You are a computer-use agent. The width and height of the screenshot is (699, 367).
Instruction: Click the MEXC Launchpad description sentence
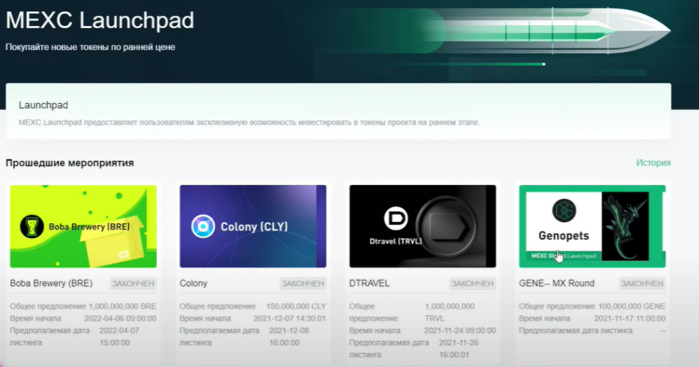[249, 122]
